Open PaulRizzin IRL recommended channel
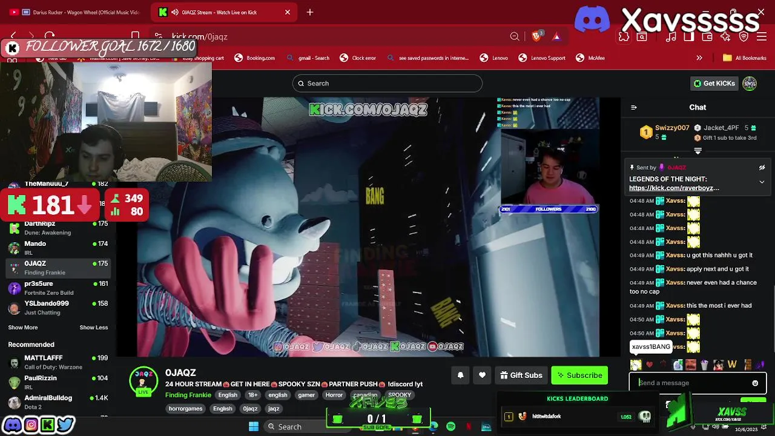The height and width of the screenshot is (436, 775). [58, 382]
